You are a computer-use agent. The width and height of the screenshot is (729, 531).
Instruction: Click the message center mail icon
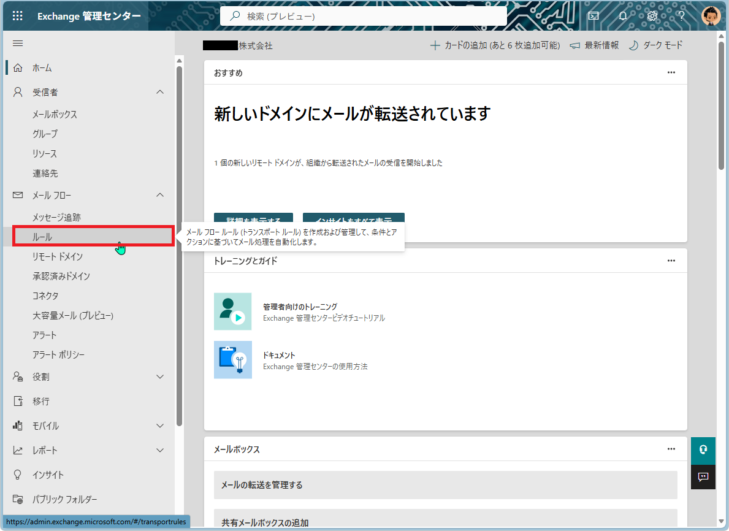click(593, 15)
